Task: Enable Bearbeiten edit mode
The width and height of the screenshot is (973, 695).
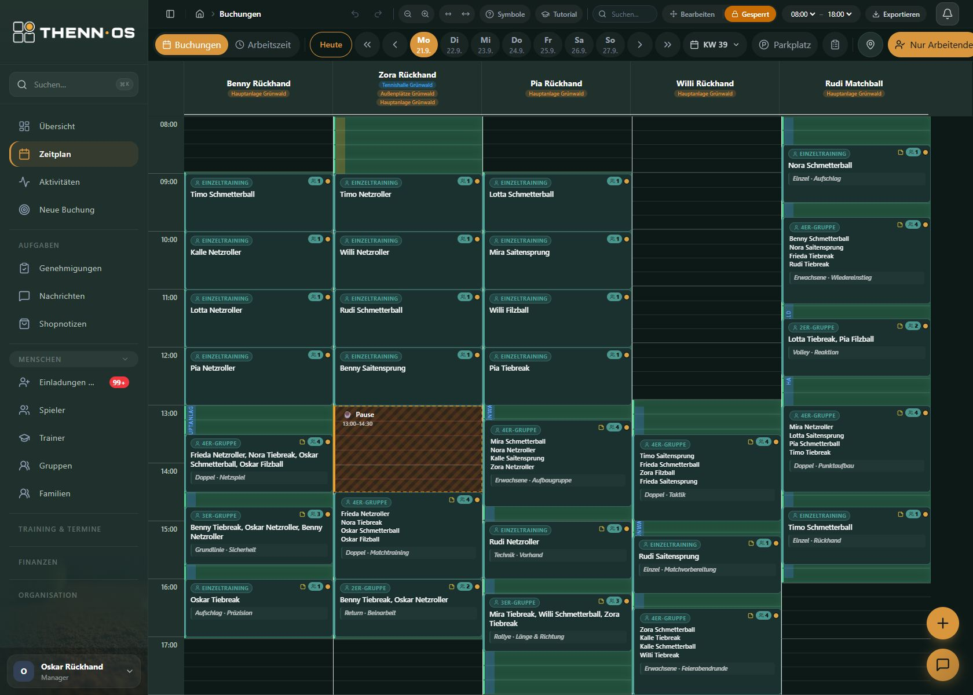Action: point(692,14)
